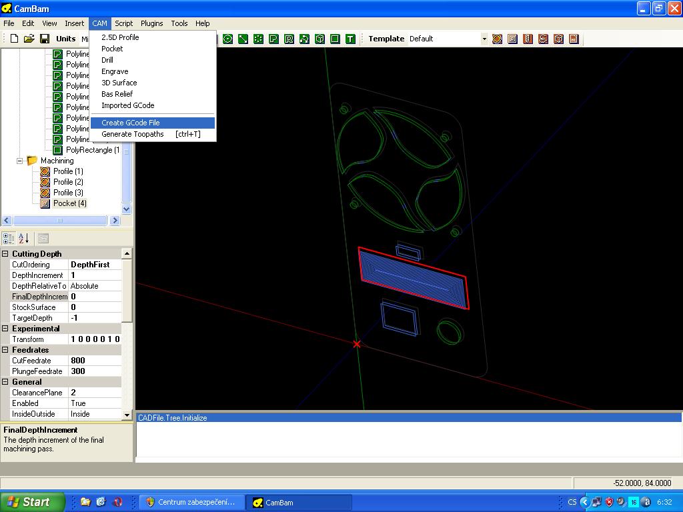683x512 pixels.
Task: Collapse the Machining folder in tree
Action: 20,161
